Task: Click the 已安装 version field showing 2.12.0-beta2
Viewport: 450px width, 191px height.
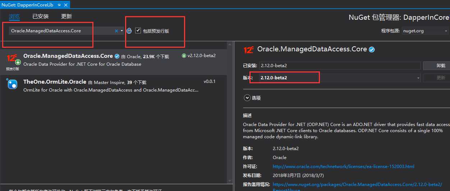Action: 340,66
